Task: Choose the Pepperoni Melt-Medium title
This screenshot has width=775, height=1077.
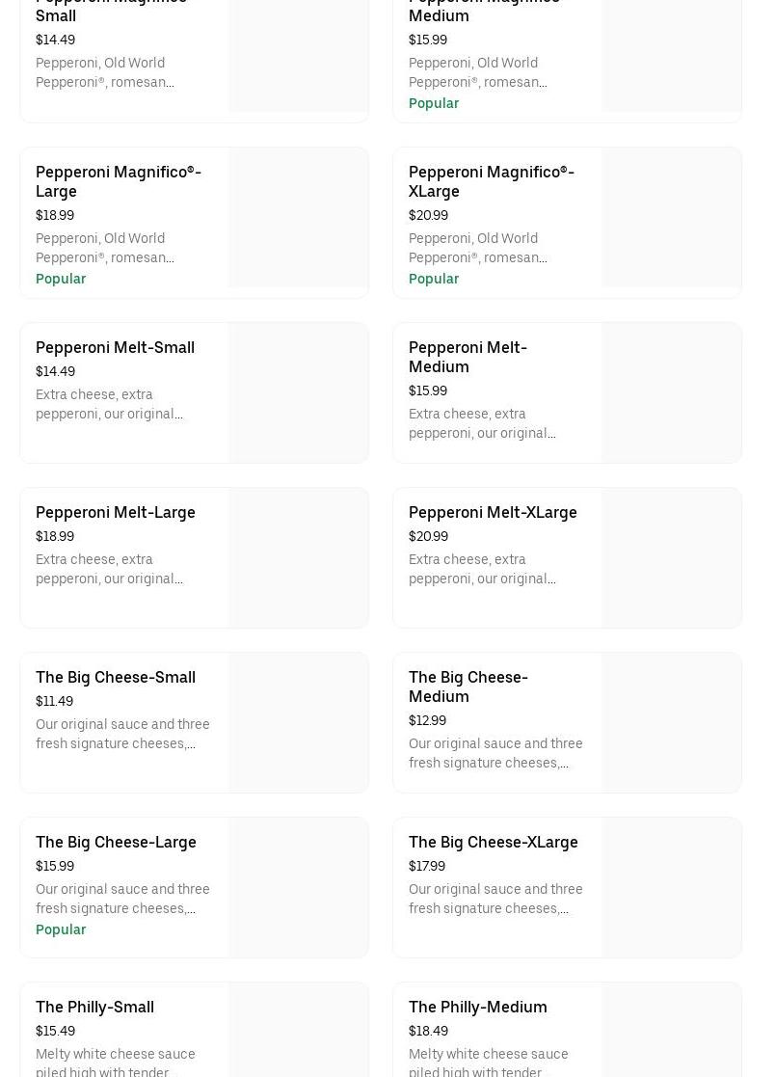Action: point(468,357)
